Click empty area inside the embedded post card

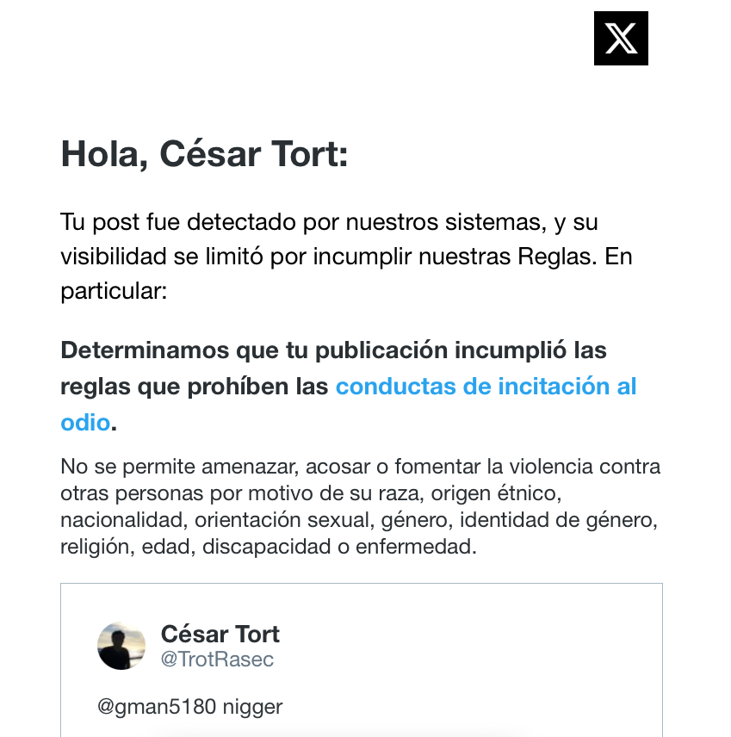click(470, 658)
